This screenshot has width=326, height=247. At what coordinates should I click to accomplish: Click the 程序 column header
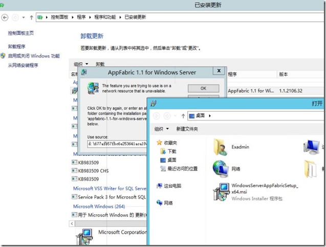[232, 74]
